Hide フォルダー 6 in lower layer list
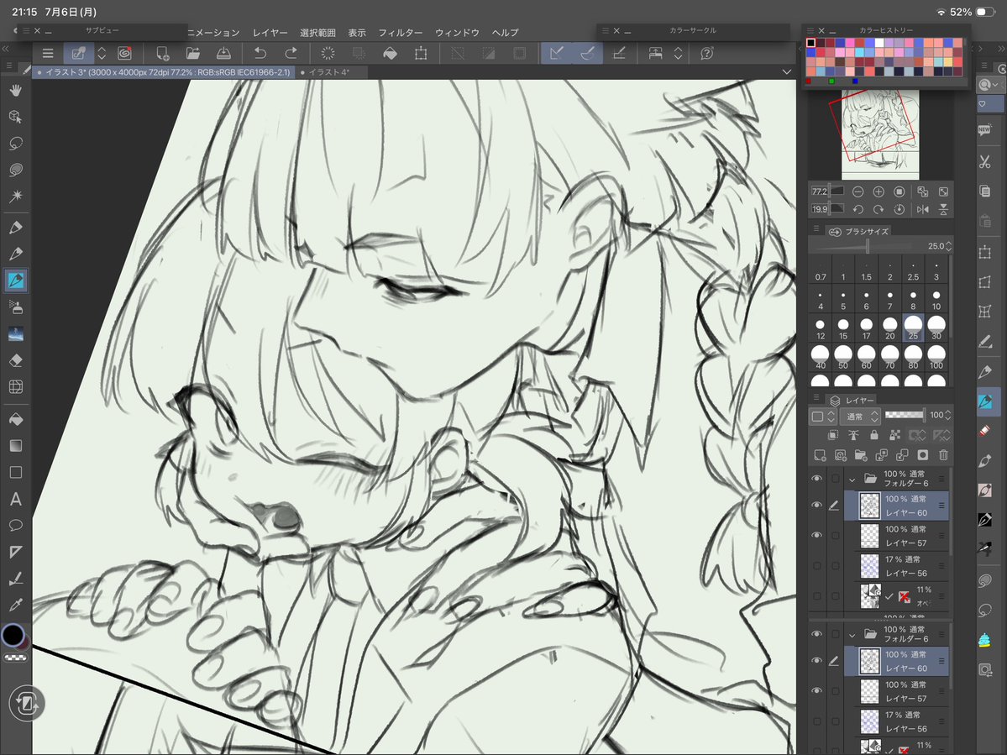1007x755 pixels. coord(816,634)
